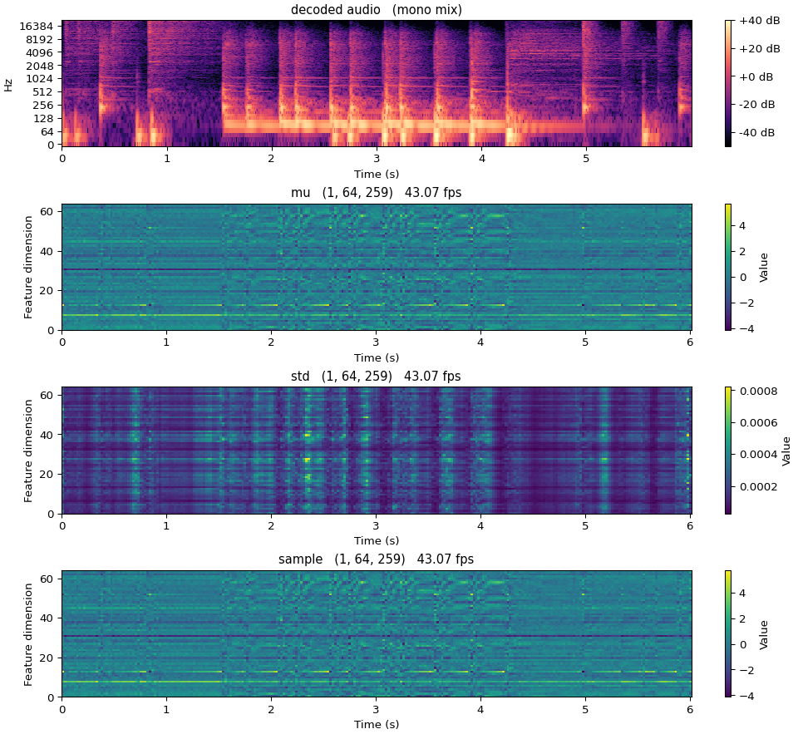Click the '0.0006' tick on std colorbar
798x734 pixels.
tap(758, 422)
